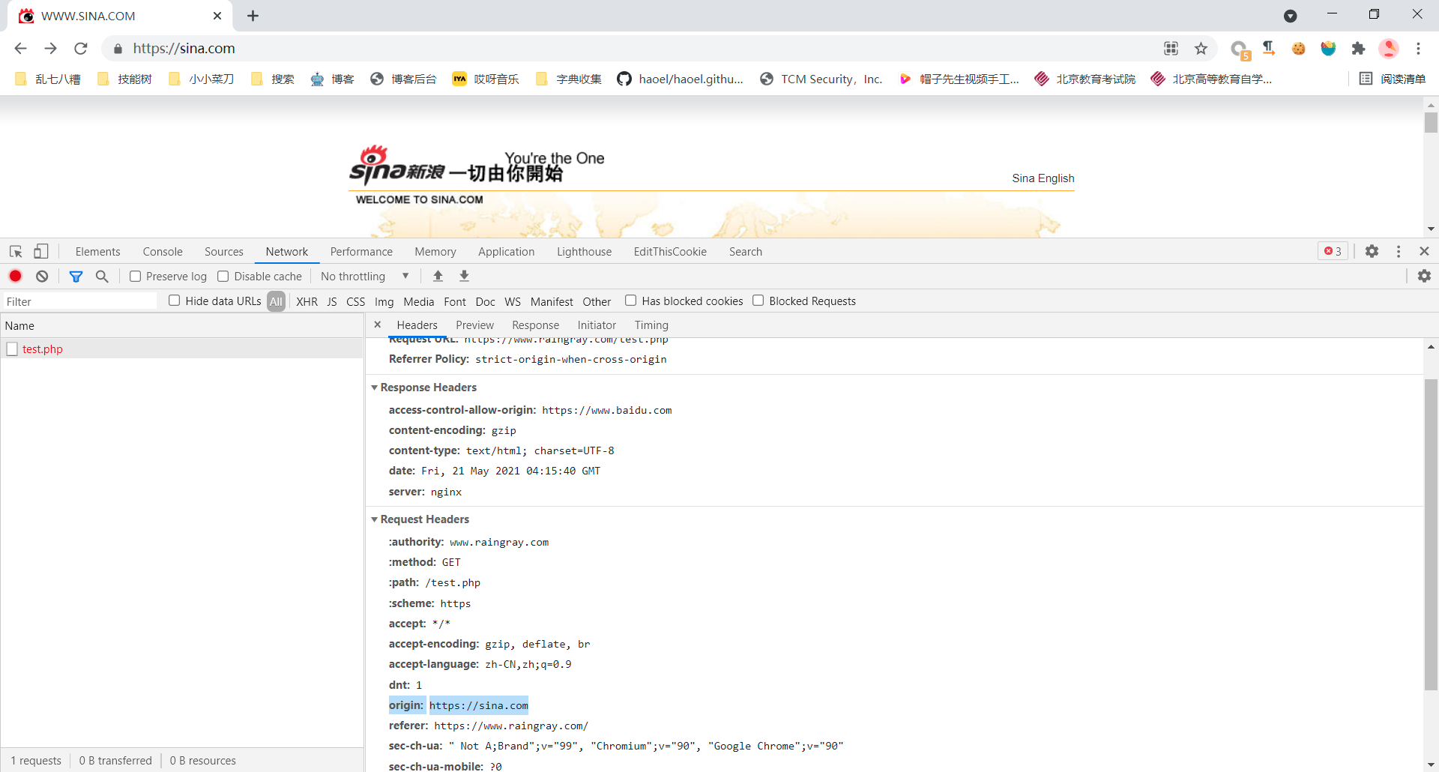Open the 技能树 bookmark folder
Screen dimensions: 1439x772
(x=124, y=79)
